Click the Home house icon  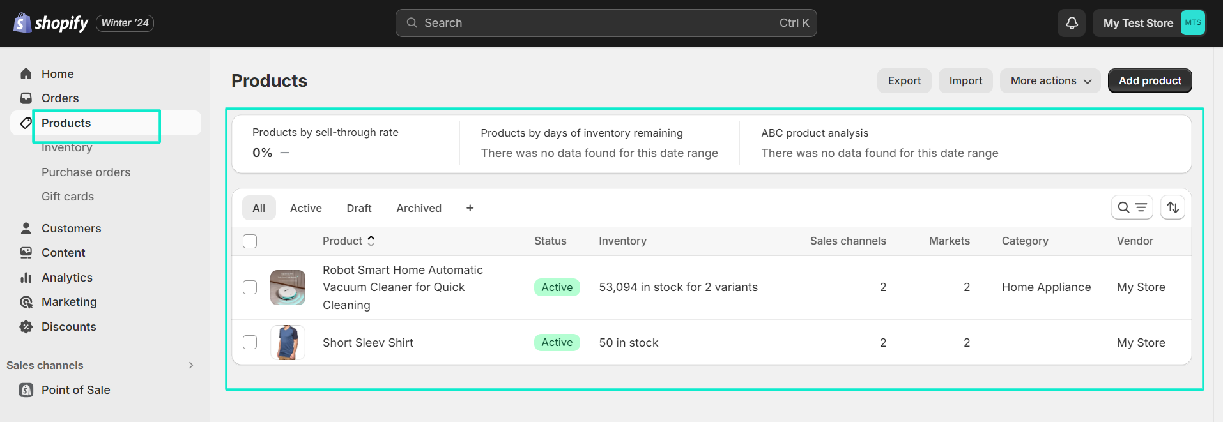pos(26,73)
